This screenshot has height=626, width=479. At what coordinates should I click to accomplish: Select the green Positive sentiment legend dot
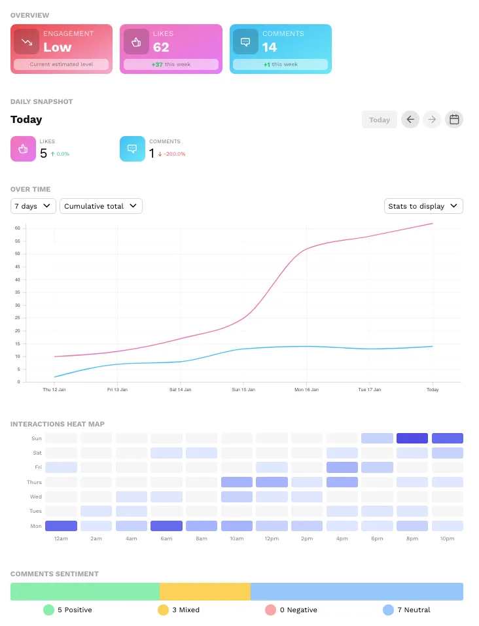click(x=48, y=610)
